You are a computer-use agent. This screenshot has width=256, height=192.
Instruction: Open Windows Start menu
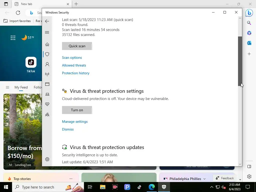(x=6, y=187)
